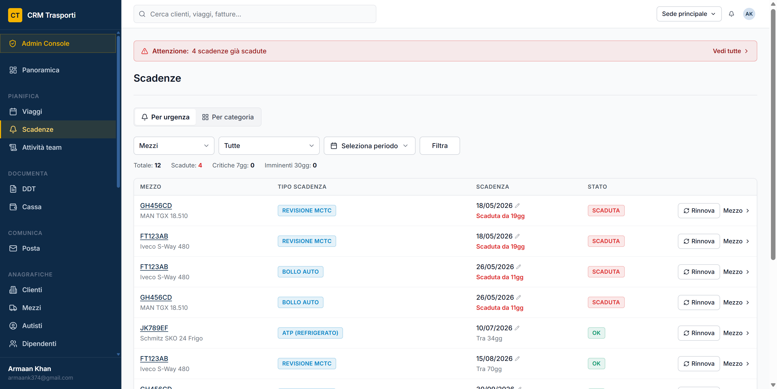Open notifications bell in top bar
The width and height of the screenshot is (777, 389).
[731, 14]
